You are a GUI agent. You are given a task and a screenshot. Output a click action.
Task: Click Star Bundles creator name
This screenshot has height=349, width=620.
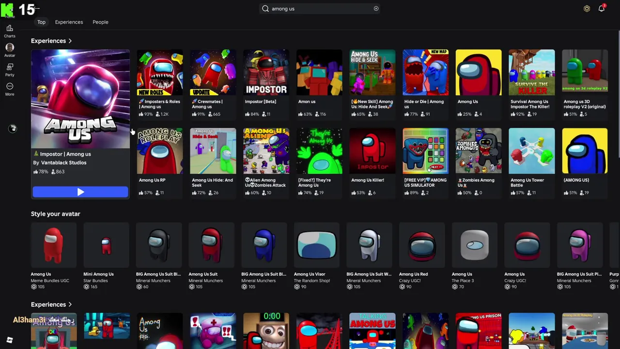(x=95, y=281)
